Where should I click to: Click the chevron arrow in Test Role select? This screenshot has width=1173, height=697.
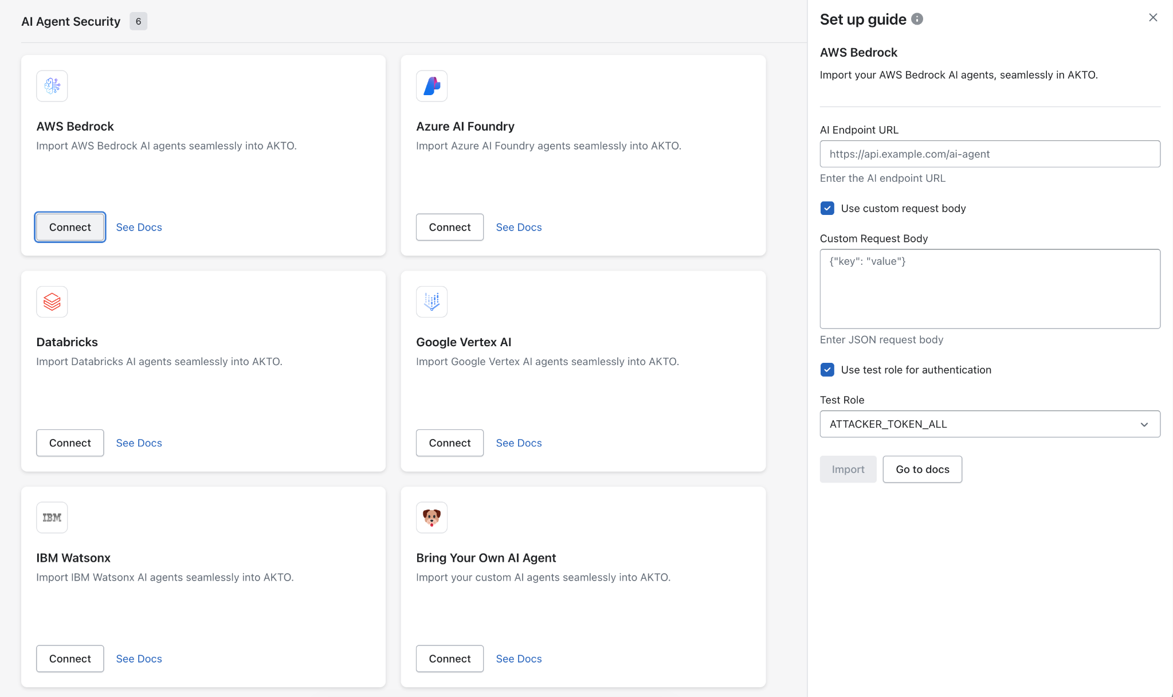1144,425
